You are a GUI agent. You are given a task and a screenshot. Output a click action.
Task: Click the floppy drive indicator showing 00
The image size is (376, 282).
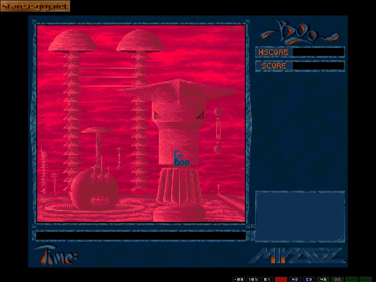click(337, 279)
